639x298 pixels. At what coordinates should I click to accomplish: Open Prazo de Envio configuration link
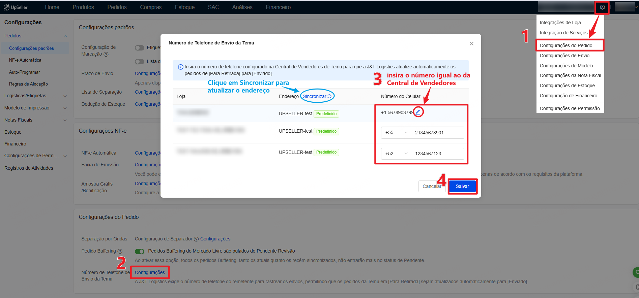(x=148, y=73)
